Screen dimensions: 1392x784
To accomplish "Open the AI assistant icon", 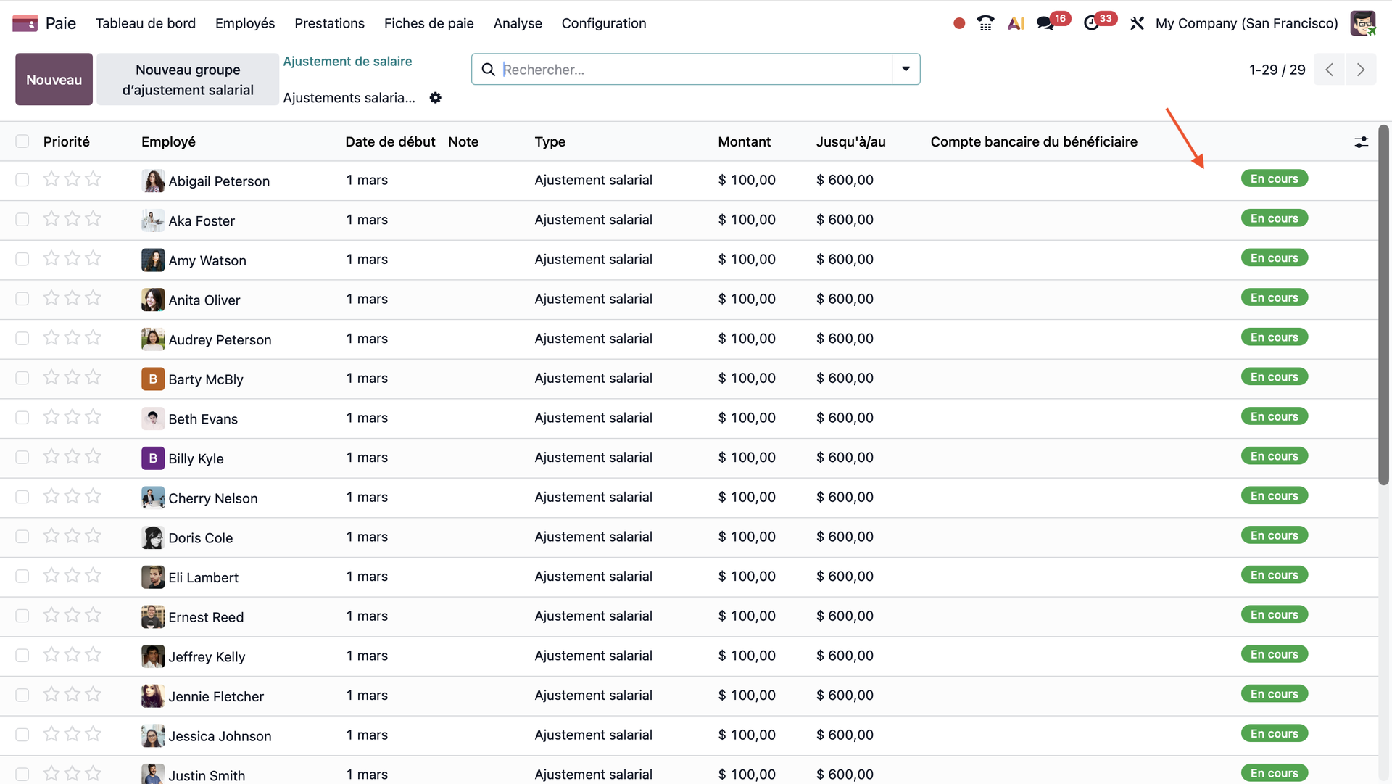I will pyautogui.click(x=1016, y=23).
